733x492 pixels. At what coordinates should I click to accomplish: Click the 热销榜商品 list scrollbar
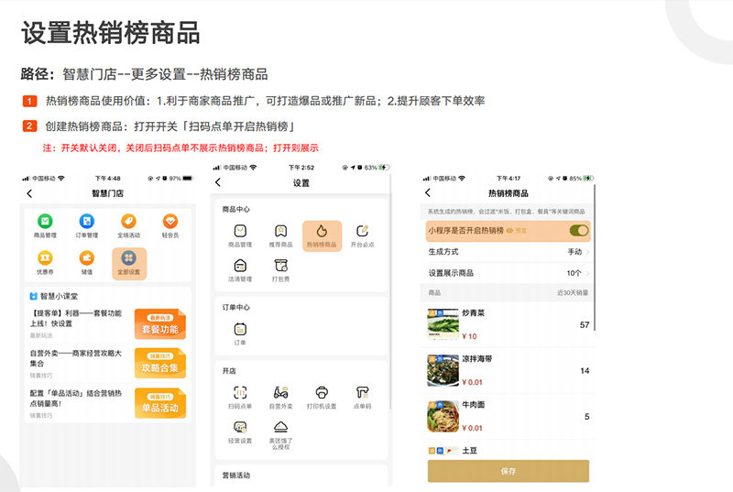coord(595,257)
